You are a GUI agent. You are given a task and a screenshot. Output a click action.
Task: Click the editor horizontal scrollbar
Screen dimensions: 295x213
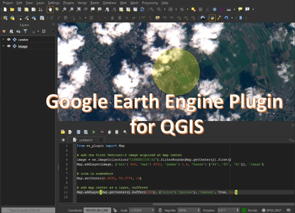(x=106, y=204)
